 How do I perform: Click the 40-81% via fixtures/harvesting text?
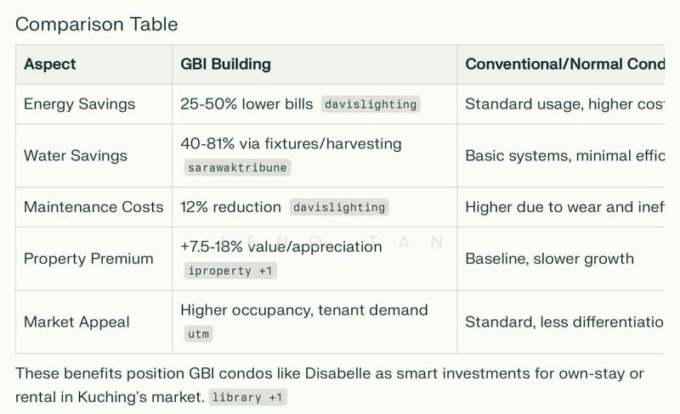click(291, 143)
